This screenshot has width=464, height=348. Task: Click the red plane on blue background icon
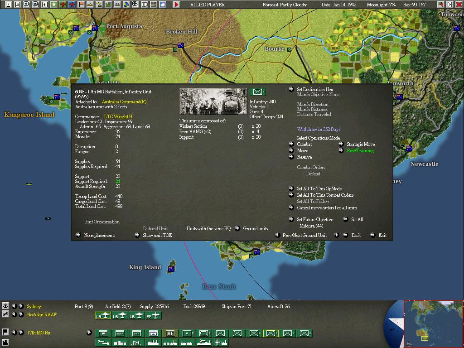72,4
